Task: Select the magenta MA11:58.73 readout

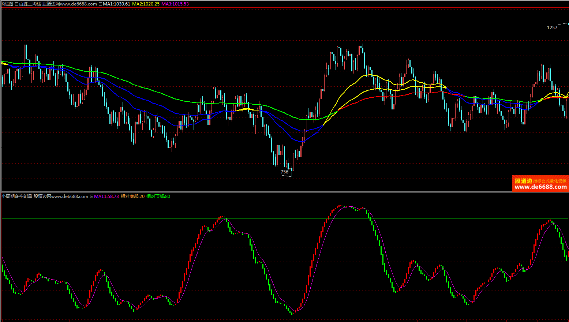Action: click(x=106, y=196)
